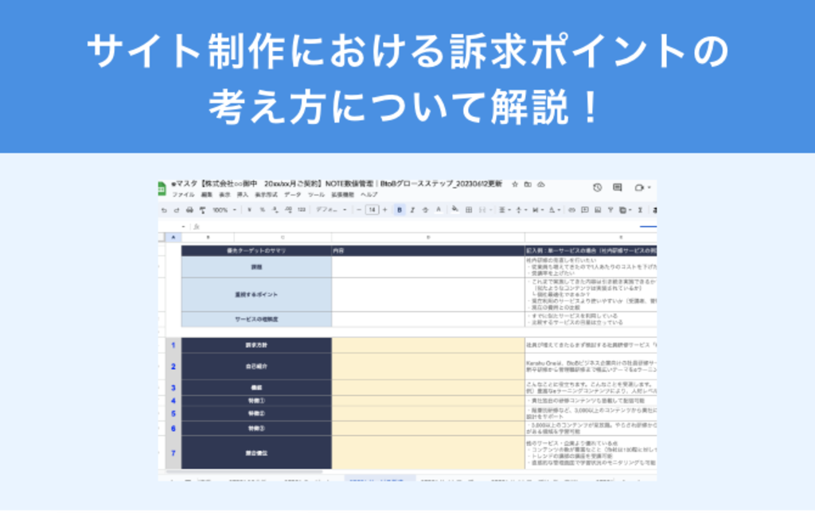The width and height of the screenshot is (815, 520).
Task: Open the 123 number formats menu
Action: point(302,211)
